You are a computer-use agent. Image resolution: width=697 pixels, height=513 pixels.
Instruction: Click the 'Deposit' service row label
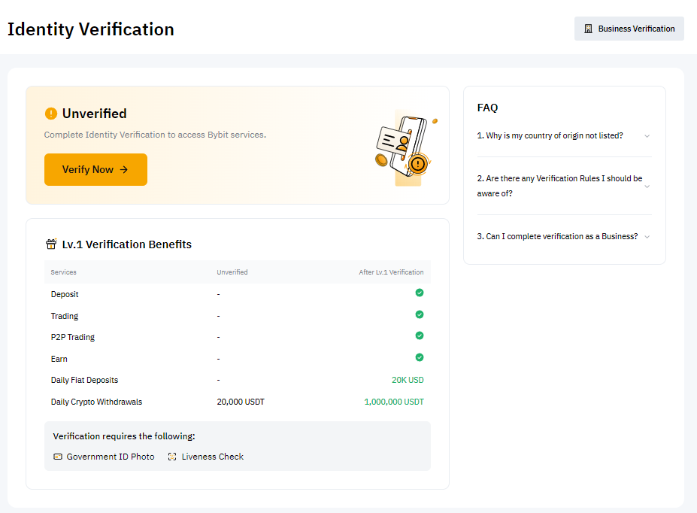(65, 294)
